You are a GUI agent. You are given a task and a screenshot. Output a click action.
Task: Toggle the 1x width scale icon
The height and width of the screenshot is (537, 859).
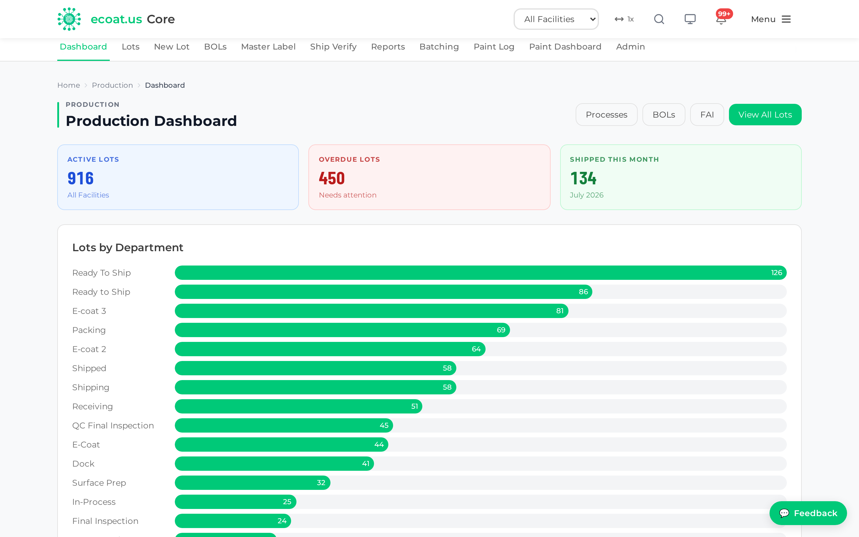624,19
